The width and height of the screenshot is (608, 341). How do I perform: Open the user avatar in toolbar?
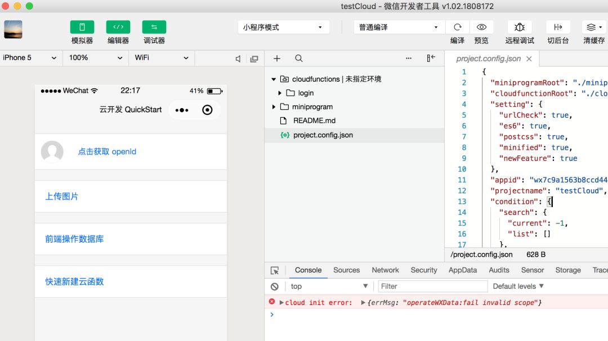(x=13, y=29)
